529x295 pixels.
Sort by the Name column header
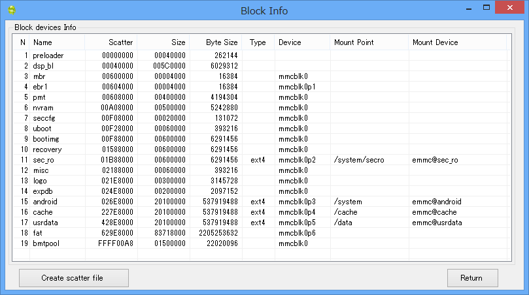[x=57, y=42]
